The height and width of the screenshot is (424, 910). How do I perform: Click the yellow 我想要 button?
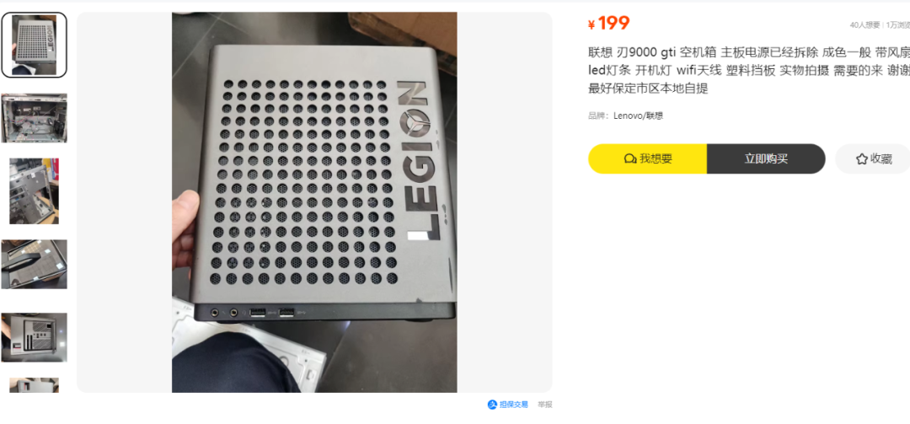(x=648, y=158)
